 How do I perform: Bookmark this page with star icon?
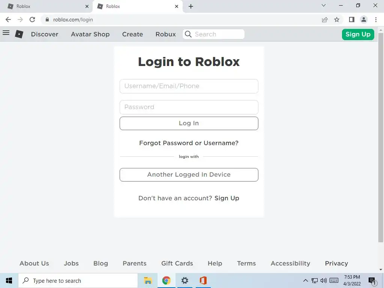[x=337, y=19]
